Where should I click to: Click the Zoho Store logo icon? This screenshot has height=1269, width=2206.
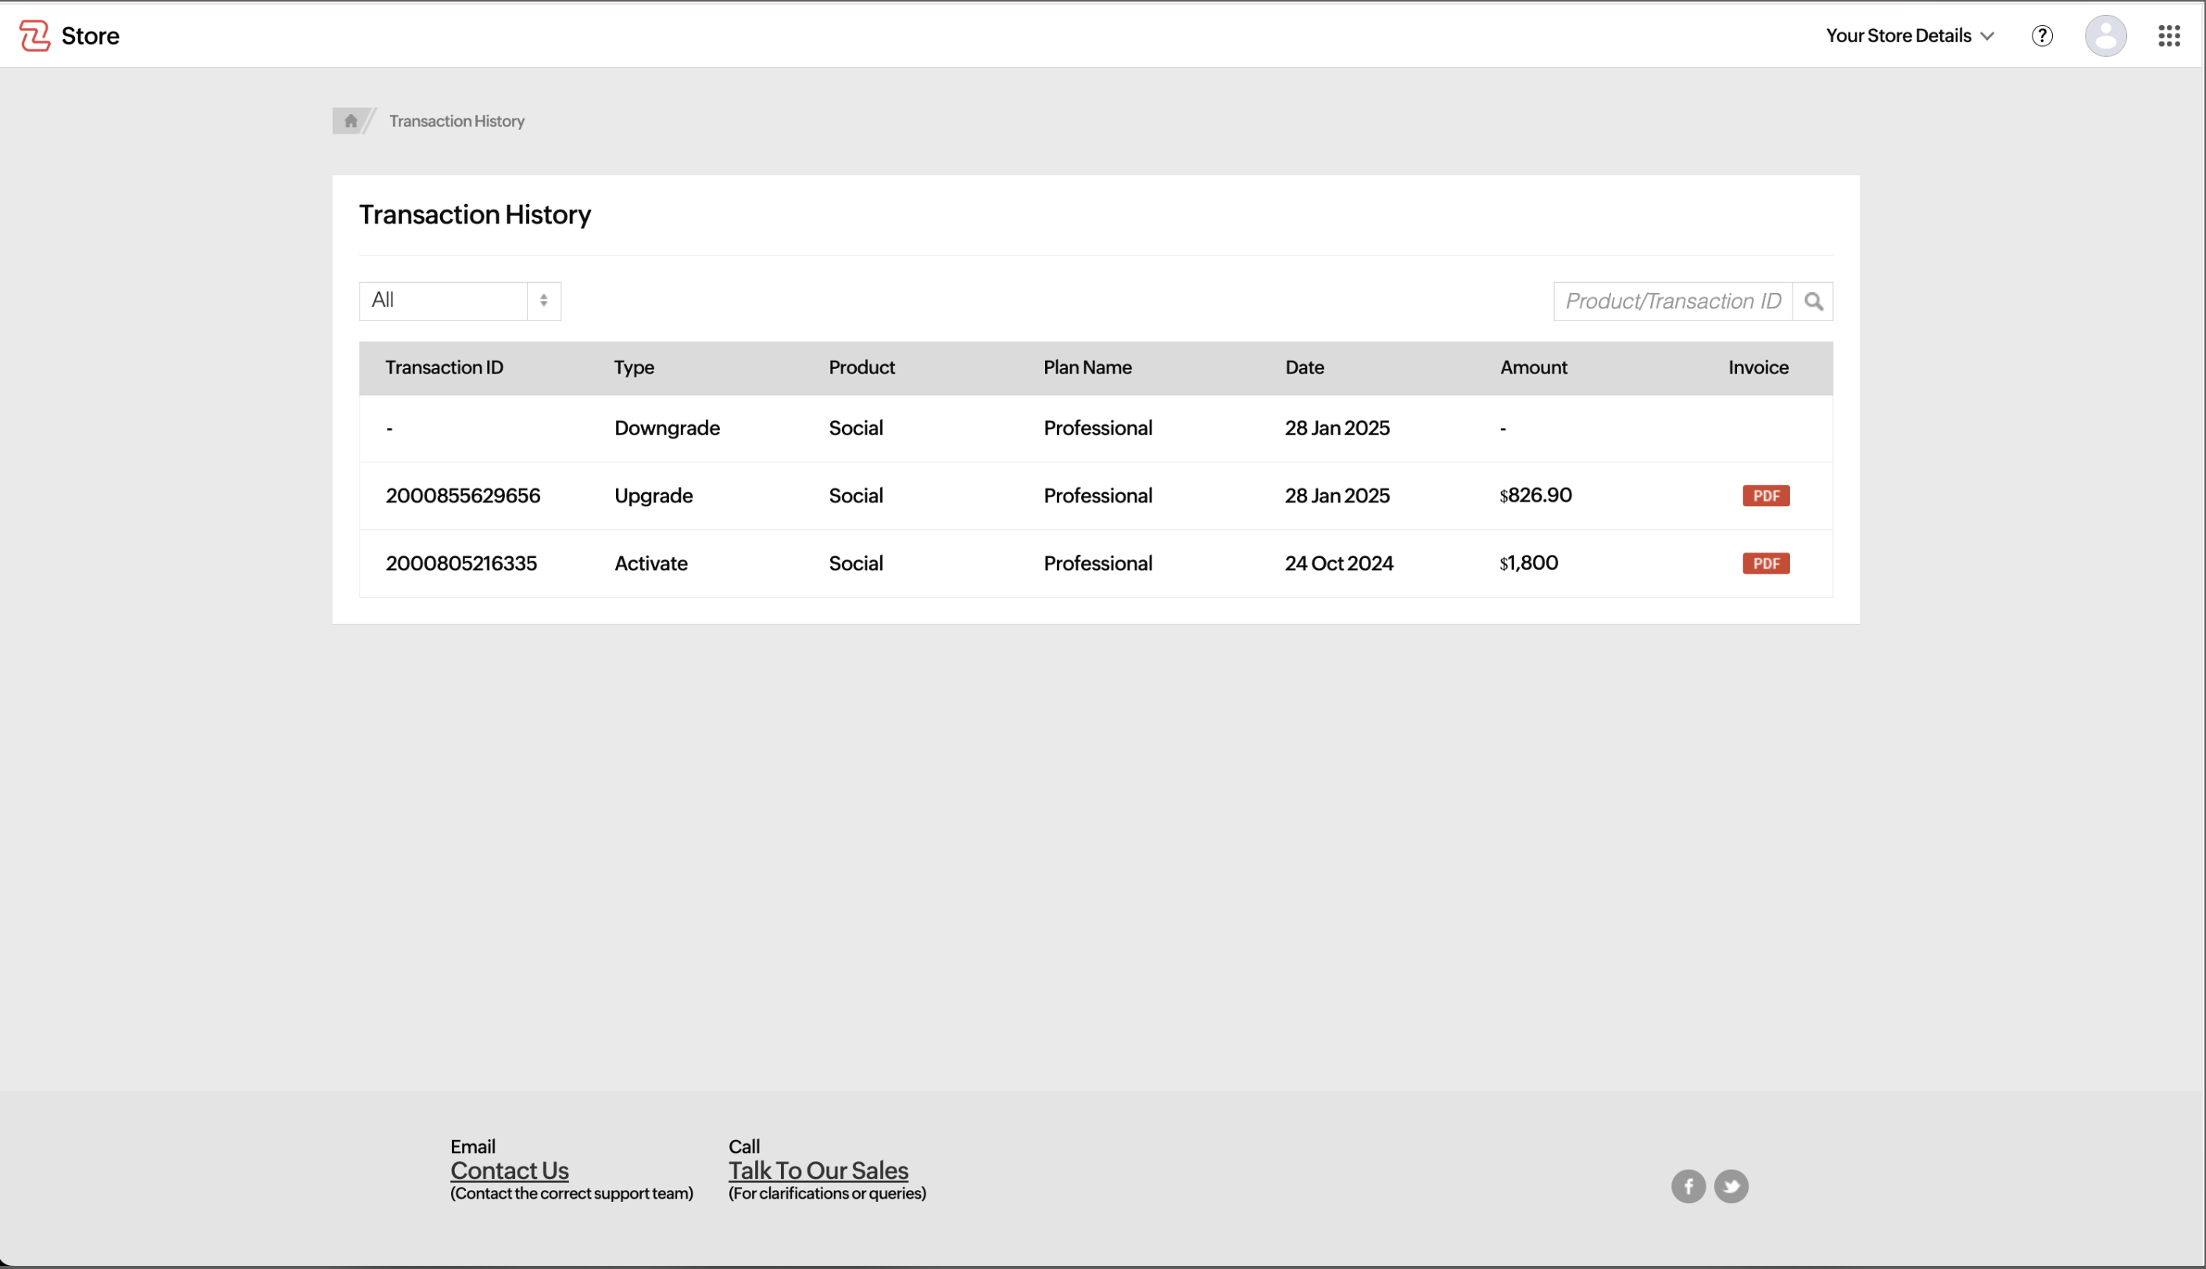(x=35, y=36)
